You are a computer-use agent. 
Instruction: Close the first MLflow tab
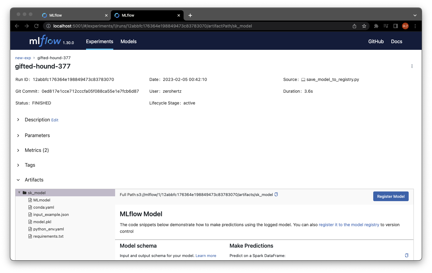click(x=106, y=15)
